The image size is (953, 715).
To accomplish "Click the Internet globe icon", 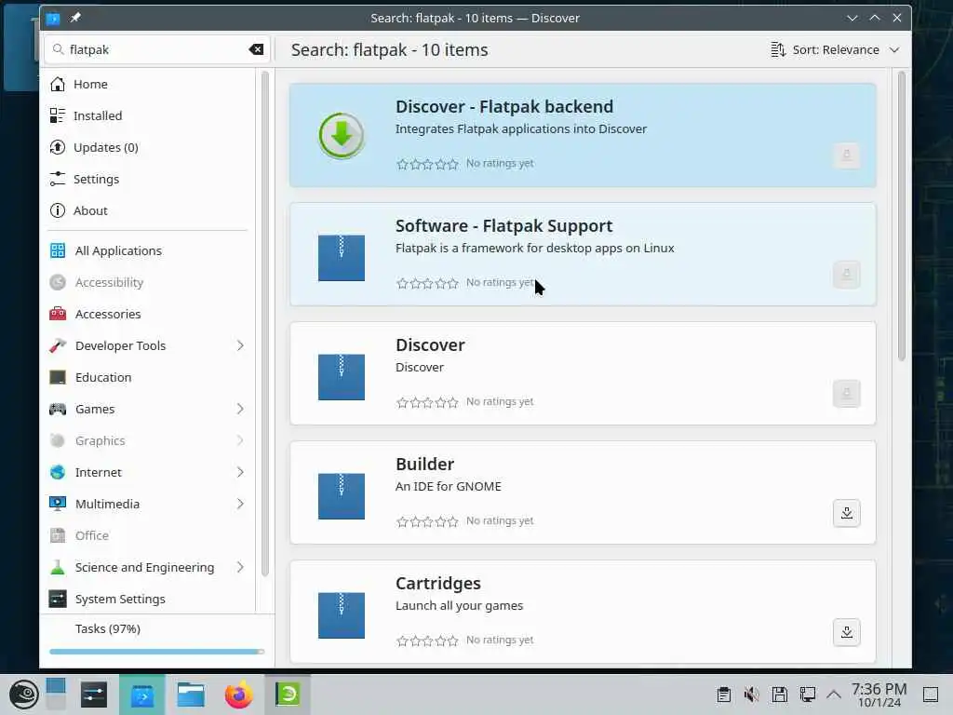I will pyautogui.click(x=58, y=472).
